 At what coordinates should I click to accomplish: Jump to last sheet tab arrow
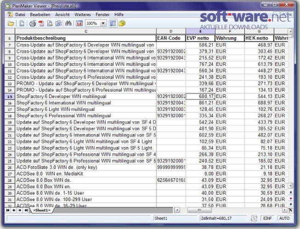pyautogui.click(x=26, y=210)
